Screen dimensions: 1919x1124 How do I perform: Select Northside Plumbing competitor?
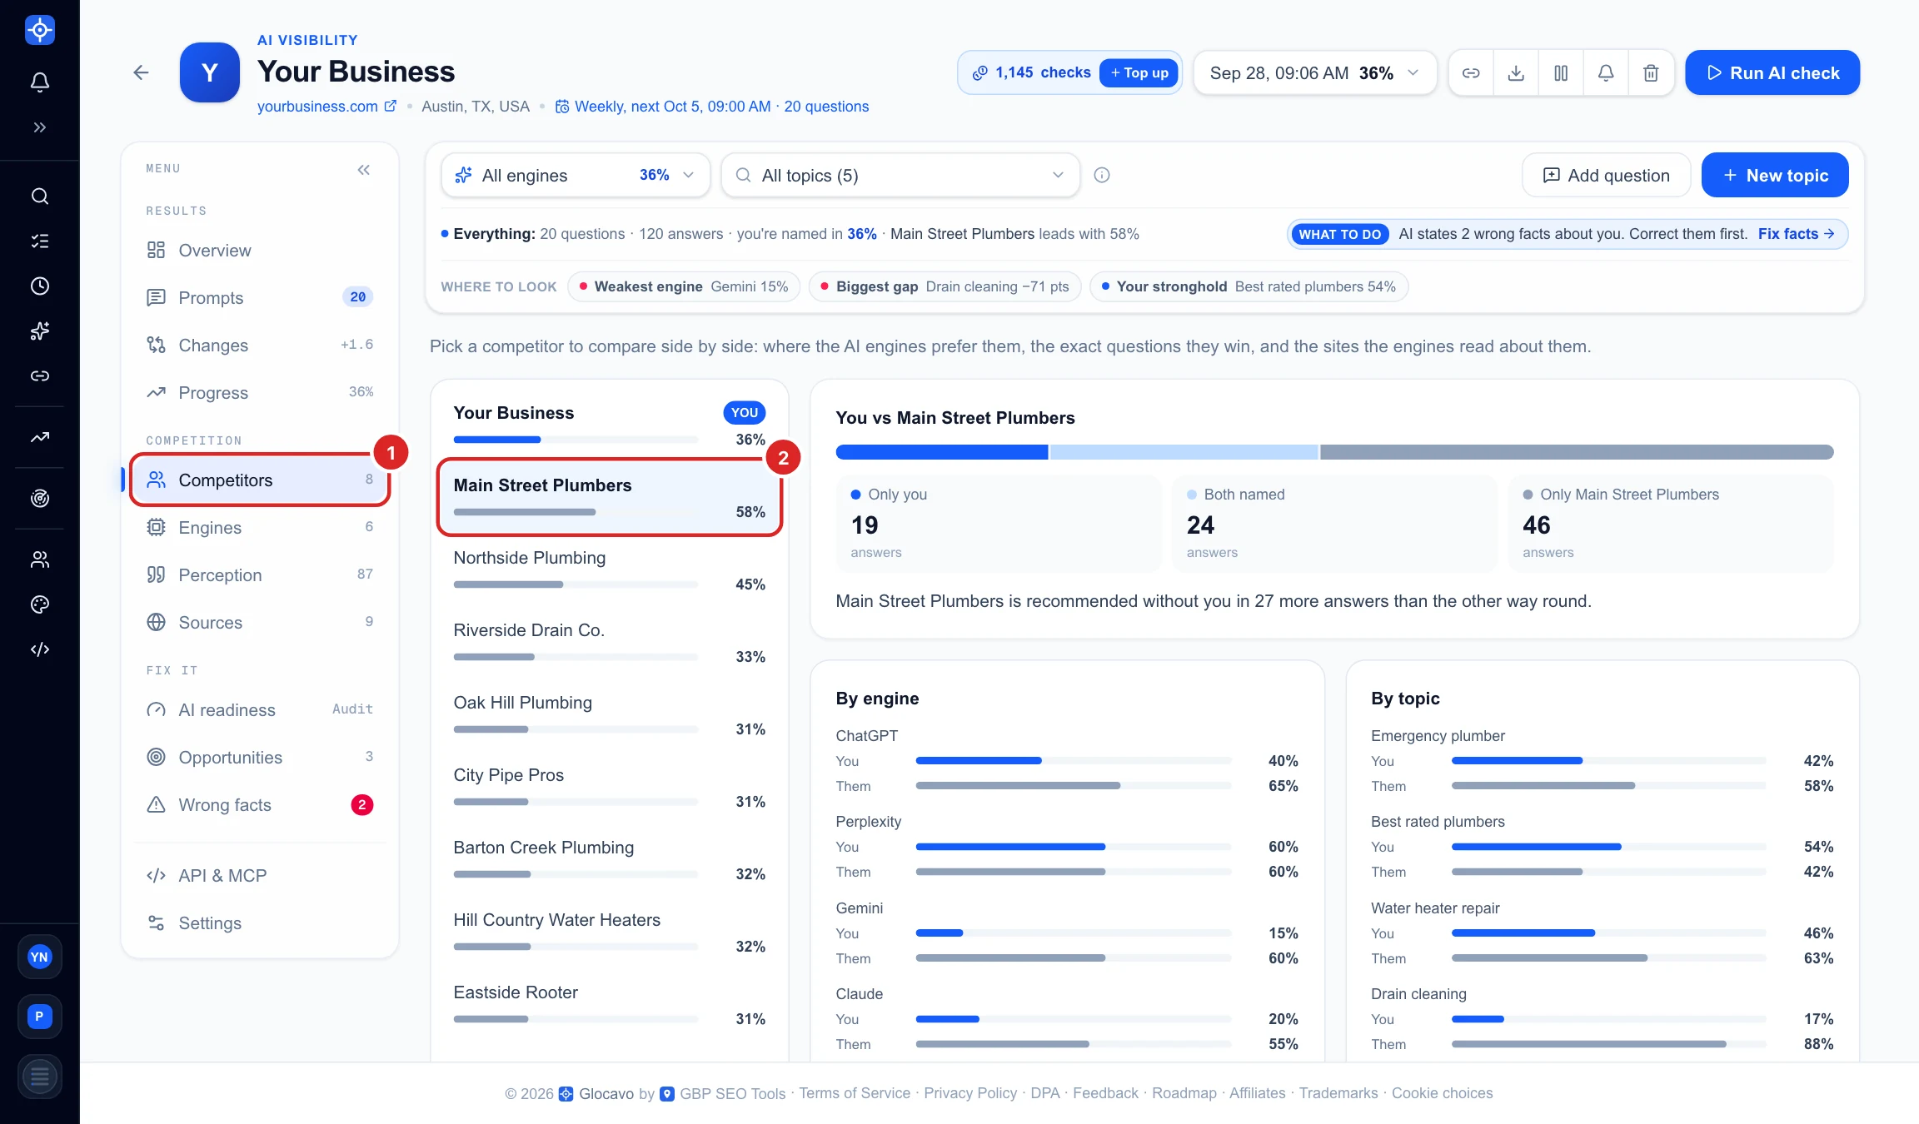[x=610, y=571]
